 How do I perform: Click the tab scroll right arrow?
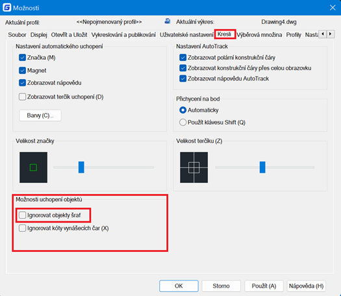(x=331, y=34)
